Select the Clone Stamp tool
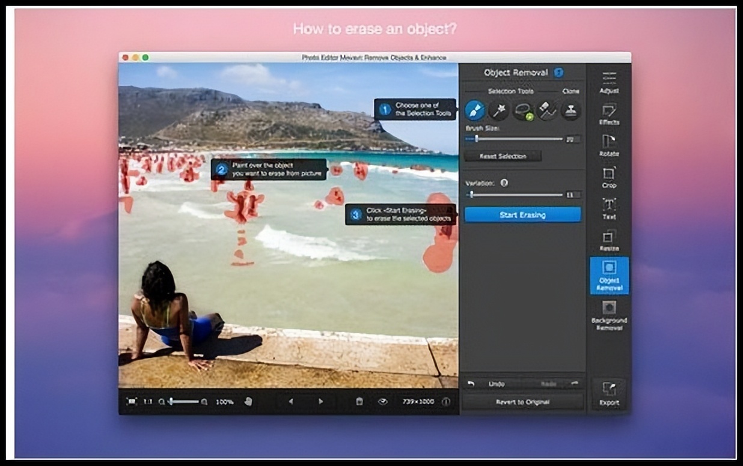This screenshot has height=466, width=743. tap(570, 110)
